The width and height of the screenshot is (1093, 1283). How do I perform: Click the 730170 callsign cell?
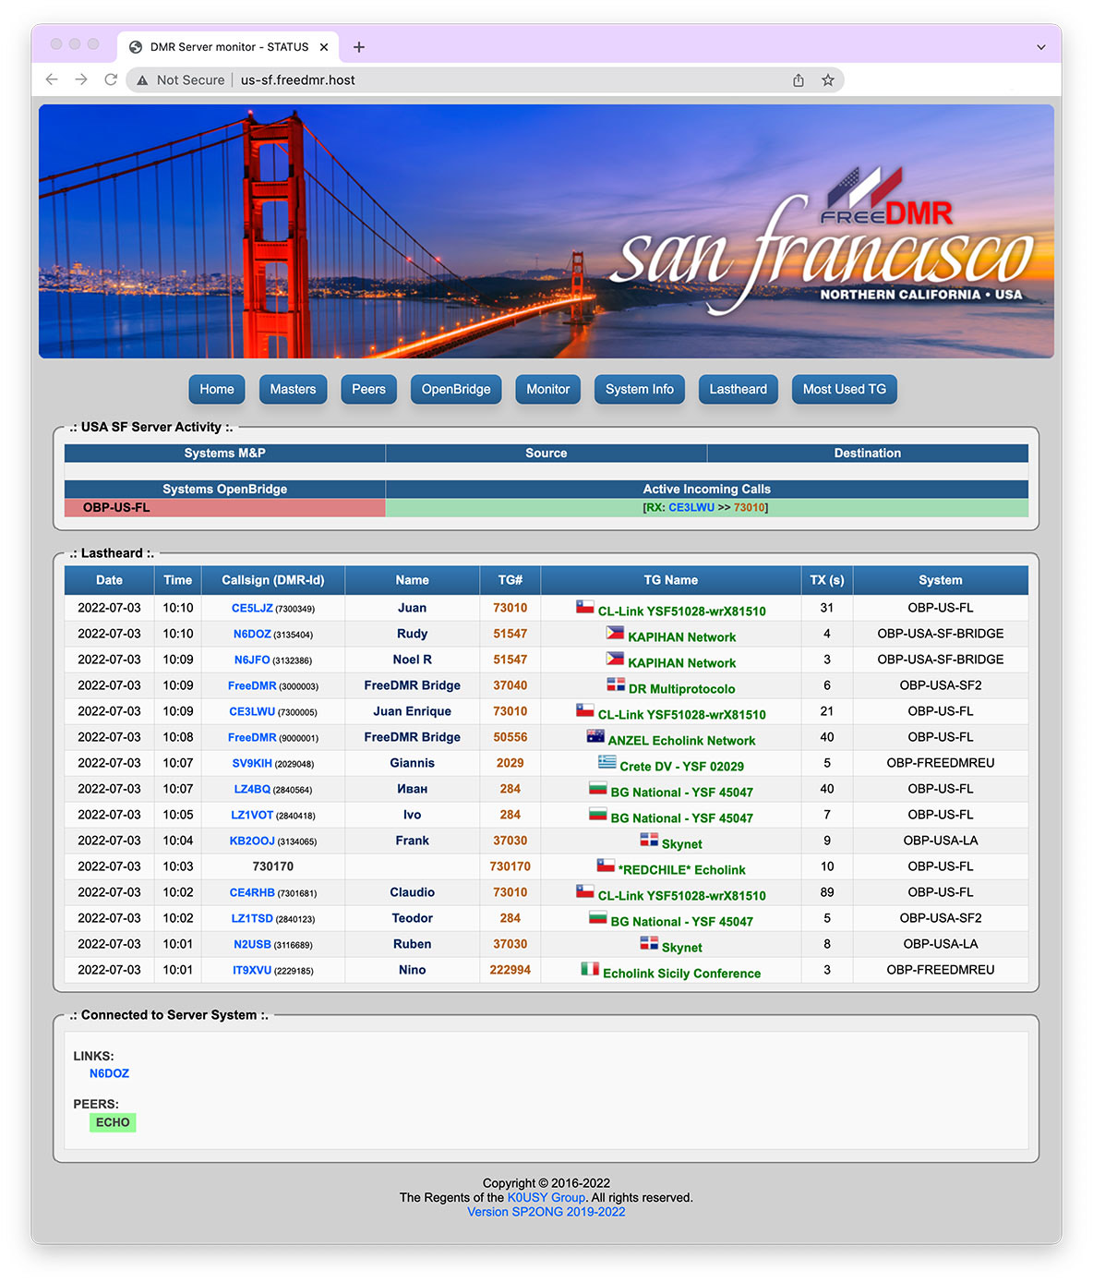tap(273, 866)
